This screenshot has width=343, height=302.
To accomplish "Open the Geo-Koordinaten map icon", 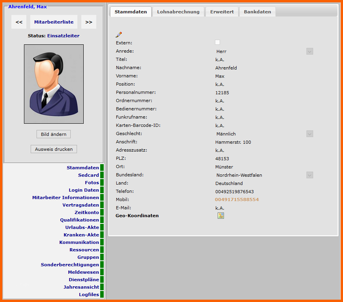I will (x=221, y=215).
